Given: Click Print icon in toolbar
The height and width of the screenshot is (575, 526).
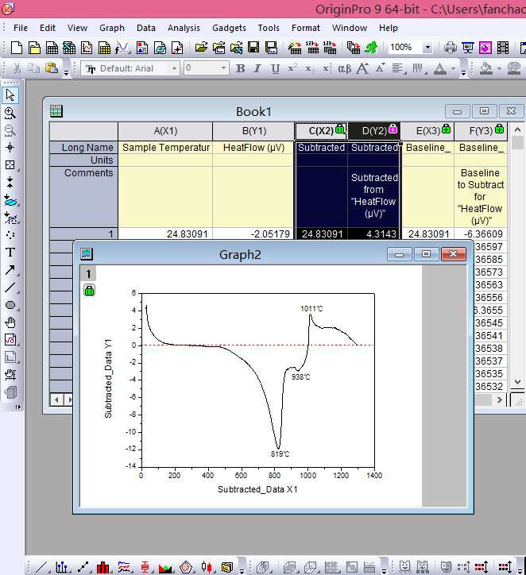Looking at the screenshot, I should click(x=450, y=48).
